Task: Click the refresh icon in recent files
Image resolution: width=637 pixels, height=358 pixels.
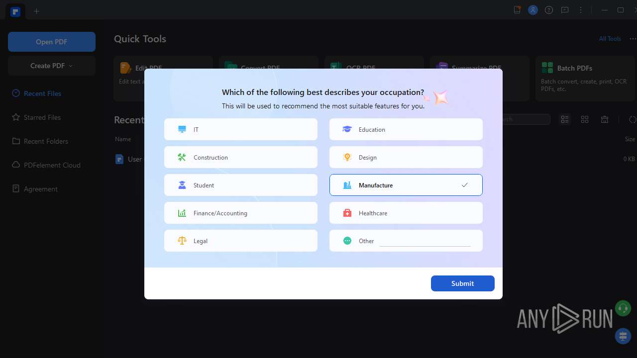Action: pos(633,119)
